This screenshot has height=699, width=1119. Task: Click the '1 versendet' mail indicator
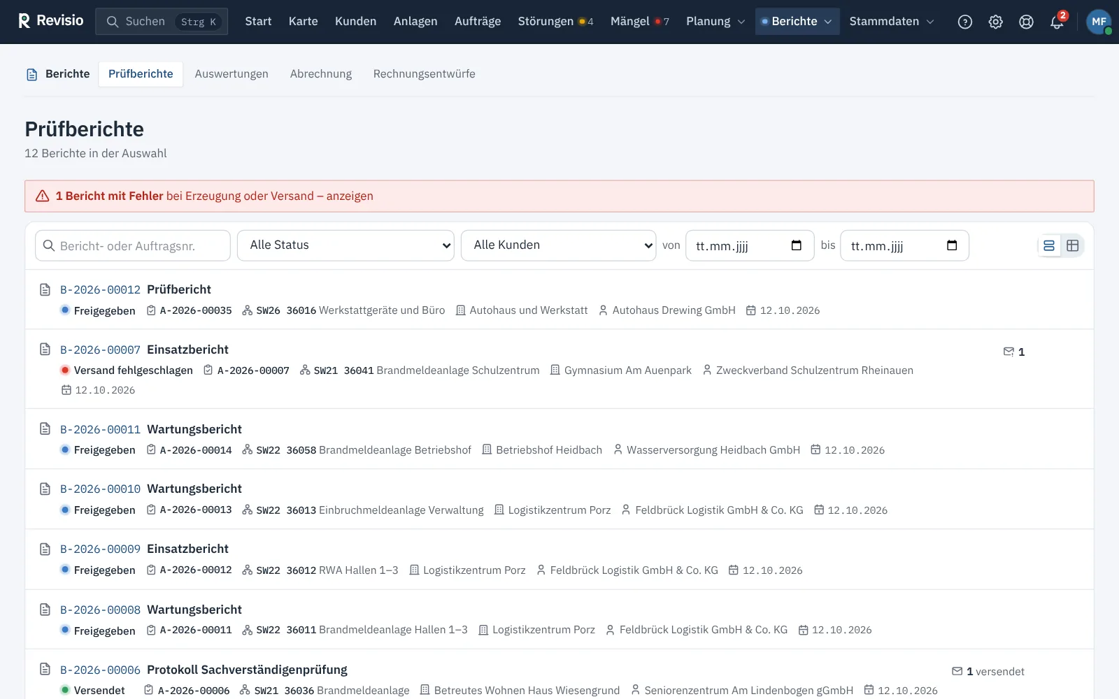988,671
